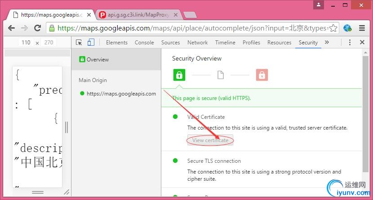Open the Resources panel
This screenshot has height=200, width=373.
click(279, 43)
